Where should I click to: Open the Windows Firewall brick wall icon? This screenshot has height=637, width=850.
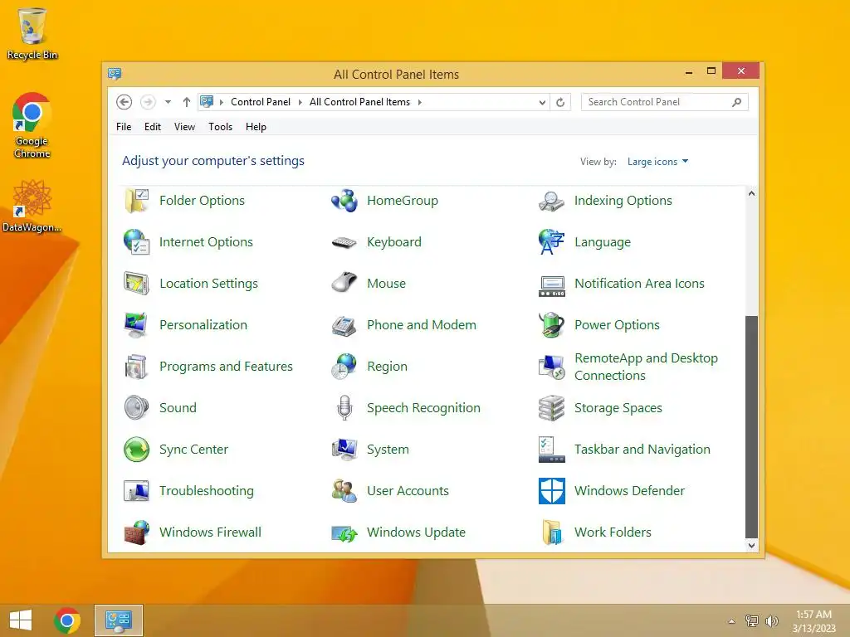tap(136, 532)
